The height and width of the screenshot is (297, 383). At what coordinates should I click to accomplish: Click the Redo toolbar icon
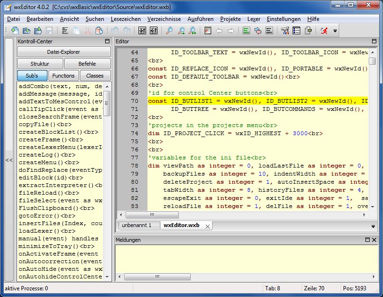[x=128, y=30]
